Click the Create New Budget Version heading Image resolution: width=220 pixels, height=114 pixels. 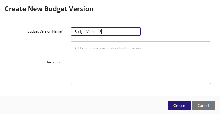(x=49, y=9)
